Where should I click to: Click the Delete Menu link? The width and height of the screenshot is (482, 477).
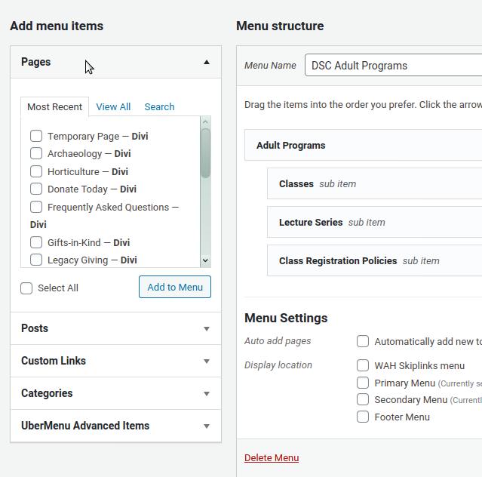272,458
